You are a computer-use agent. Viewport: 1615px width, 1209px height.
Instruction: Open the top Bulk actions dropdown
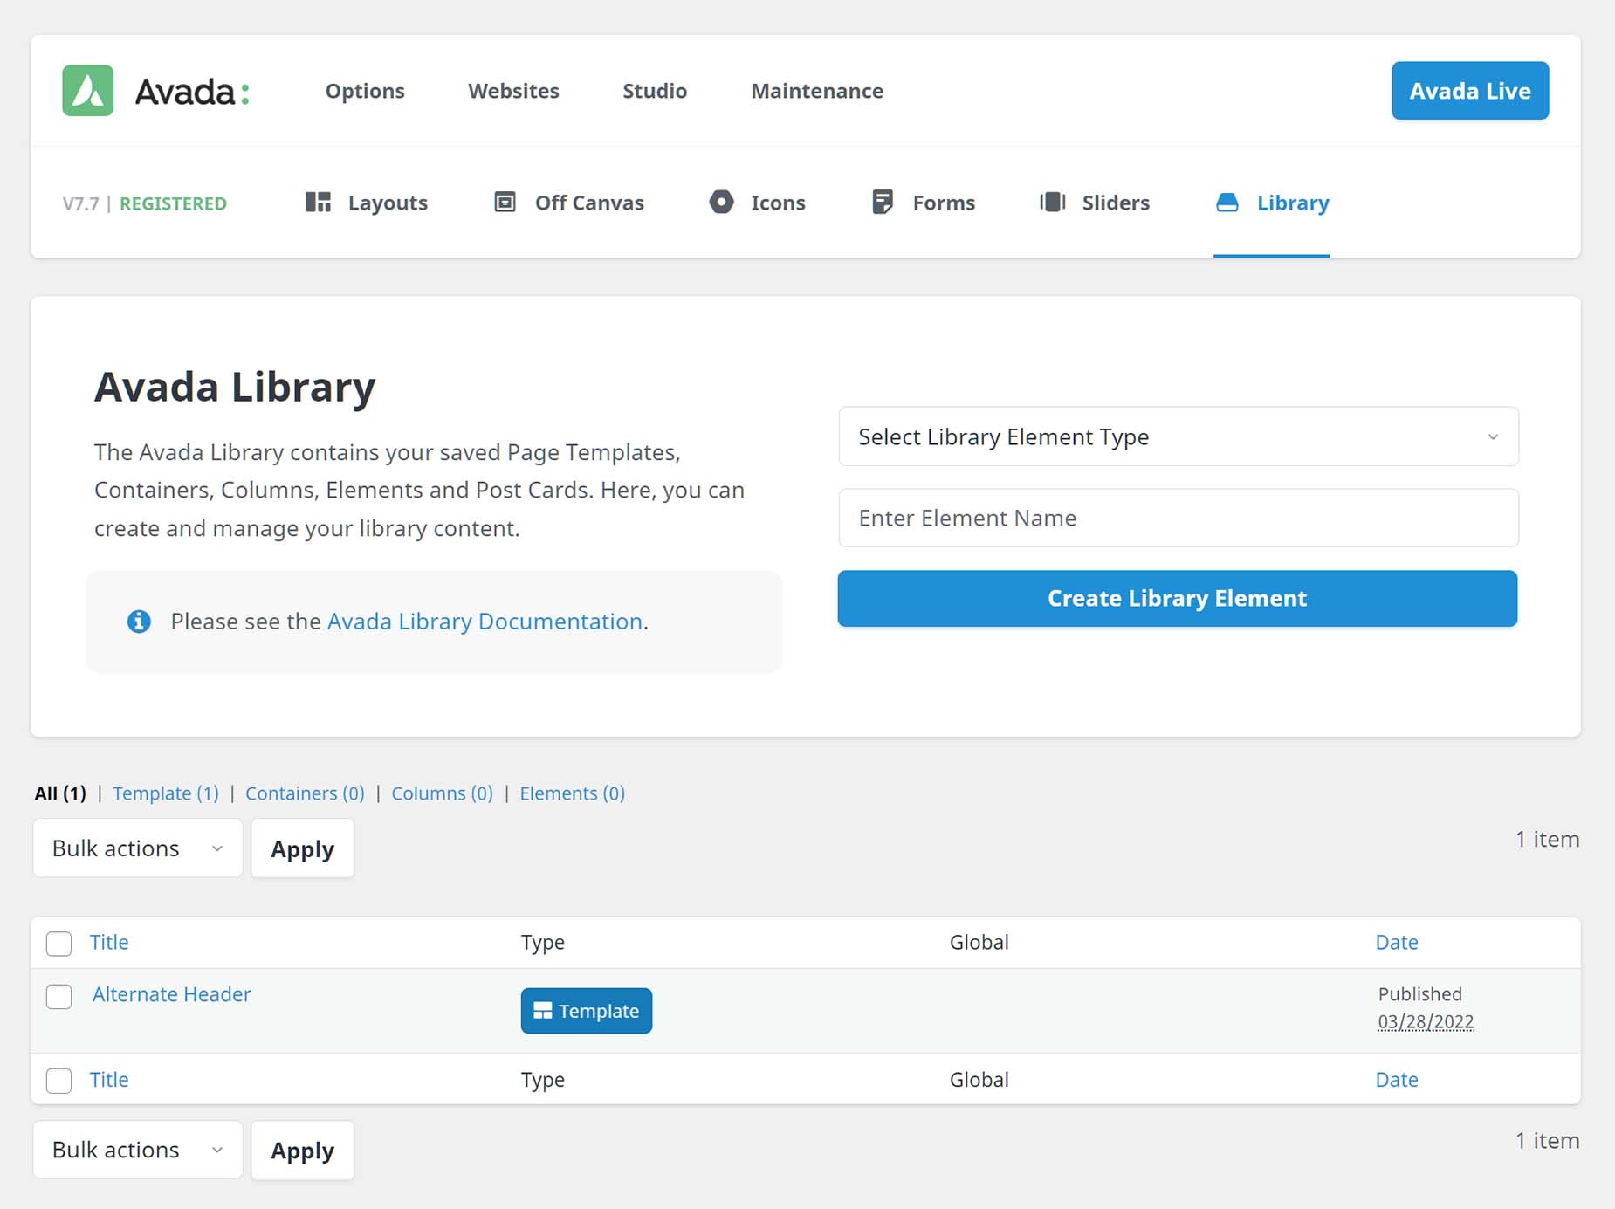pos(138,848)
